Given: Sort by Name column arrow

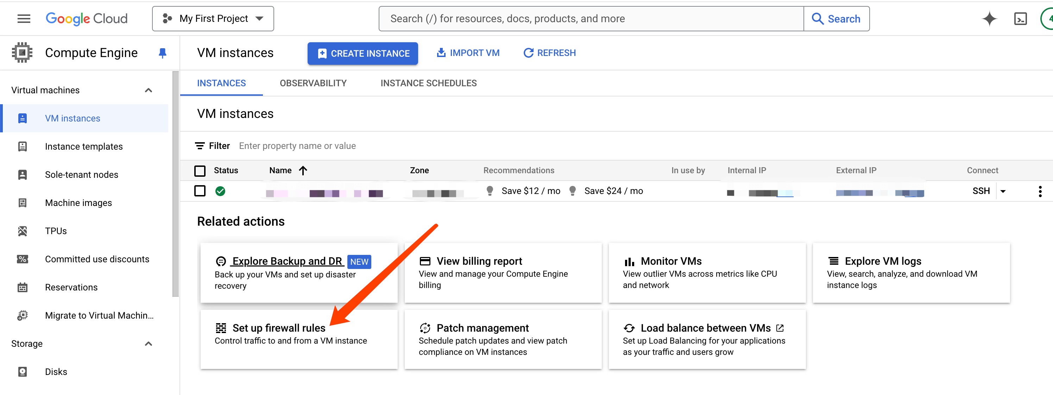Looking at the screenshot, I should [x=303, y=170].
